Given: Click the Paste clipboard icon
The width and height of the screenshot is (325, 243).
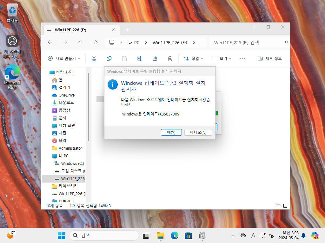Looking at the screenshot, I should (x=124, y=59).
